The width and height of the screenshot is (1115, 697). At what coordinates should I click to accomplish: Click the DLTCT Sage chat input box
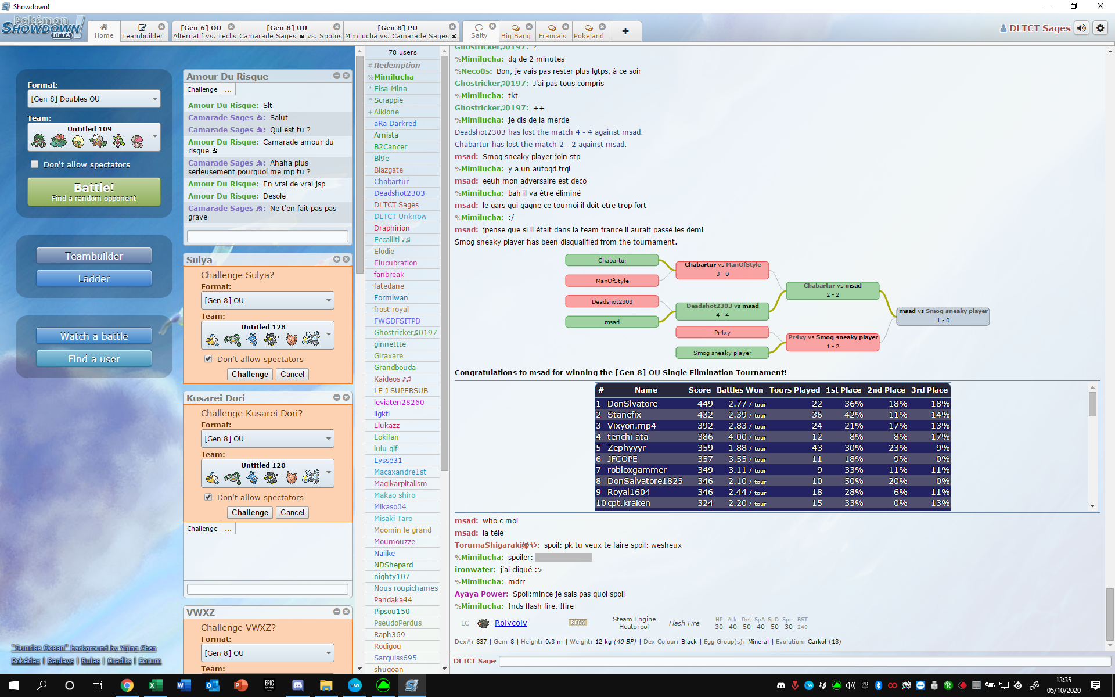(x=804, y=661)
